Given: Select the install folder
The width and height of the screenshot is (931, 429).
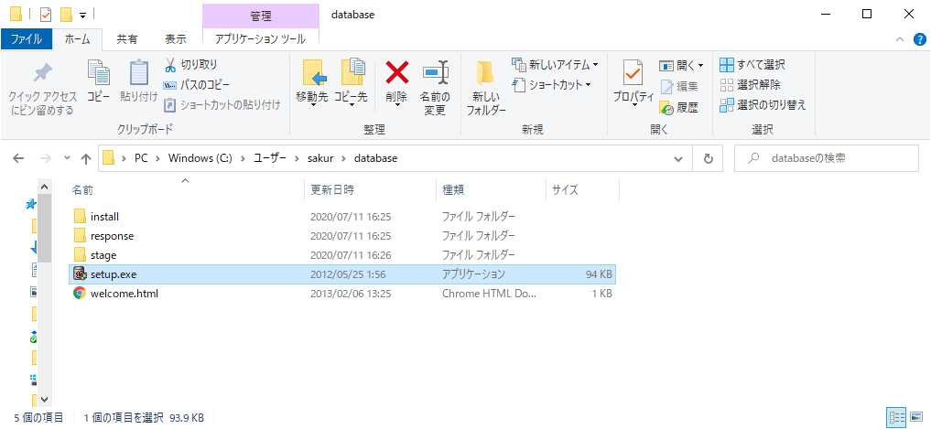Looking at the screenshot, I should [x=342, y=217].
